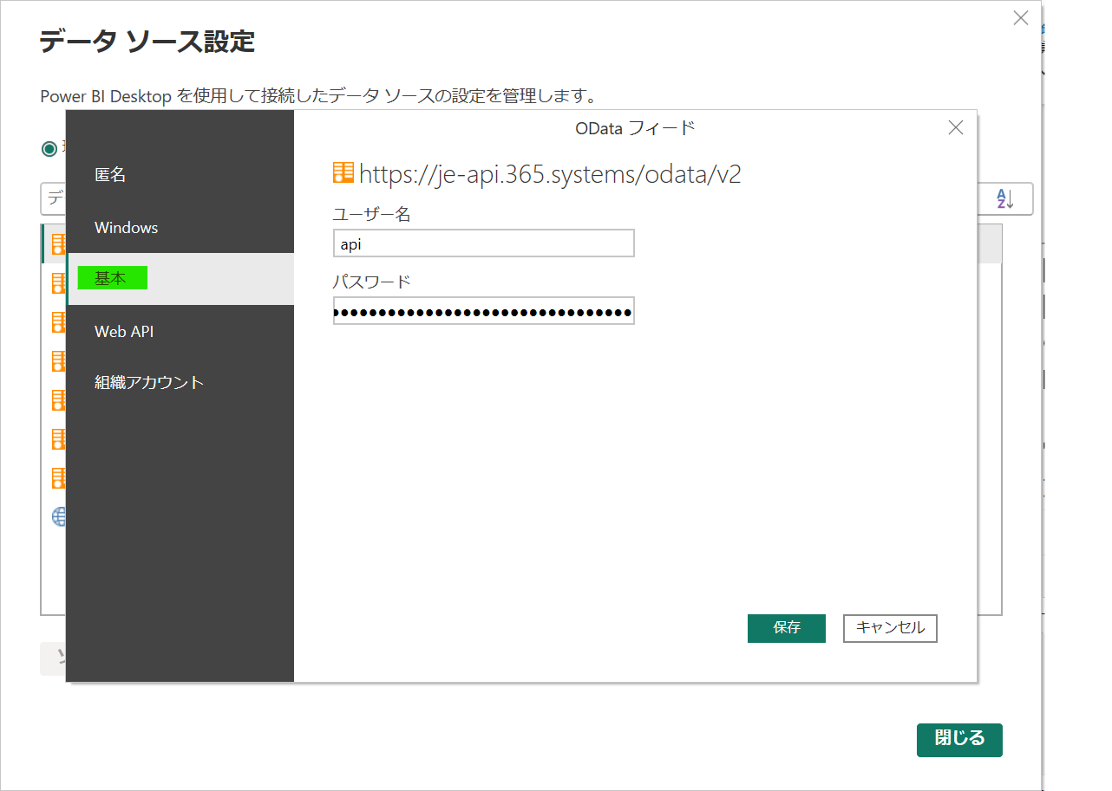Select the 基本 authentication tab
This screenshot has height=791, width=1112.
click(x=180, y=279)
